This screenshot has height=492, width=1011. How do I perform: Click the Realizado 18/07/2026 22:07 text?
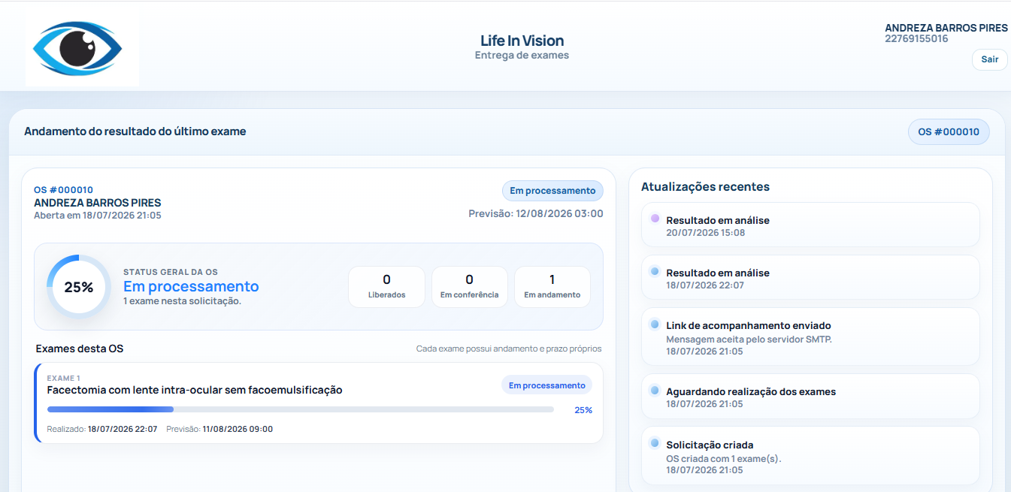tap(102, 429)
